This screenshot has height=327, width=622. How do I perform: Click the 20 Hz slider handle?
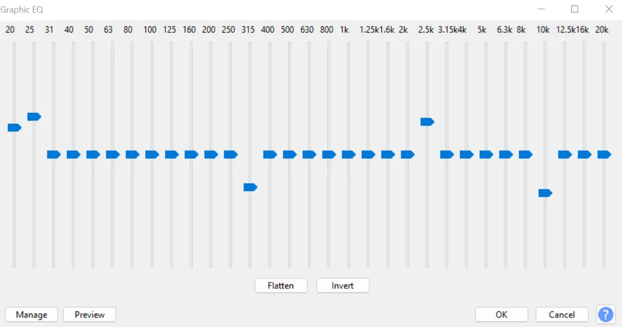(14, 127)
